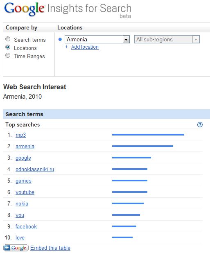Click the Search terms section header
The width and height of the screenshot is (210, 253).
coord(106,114)
